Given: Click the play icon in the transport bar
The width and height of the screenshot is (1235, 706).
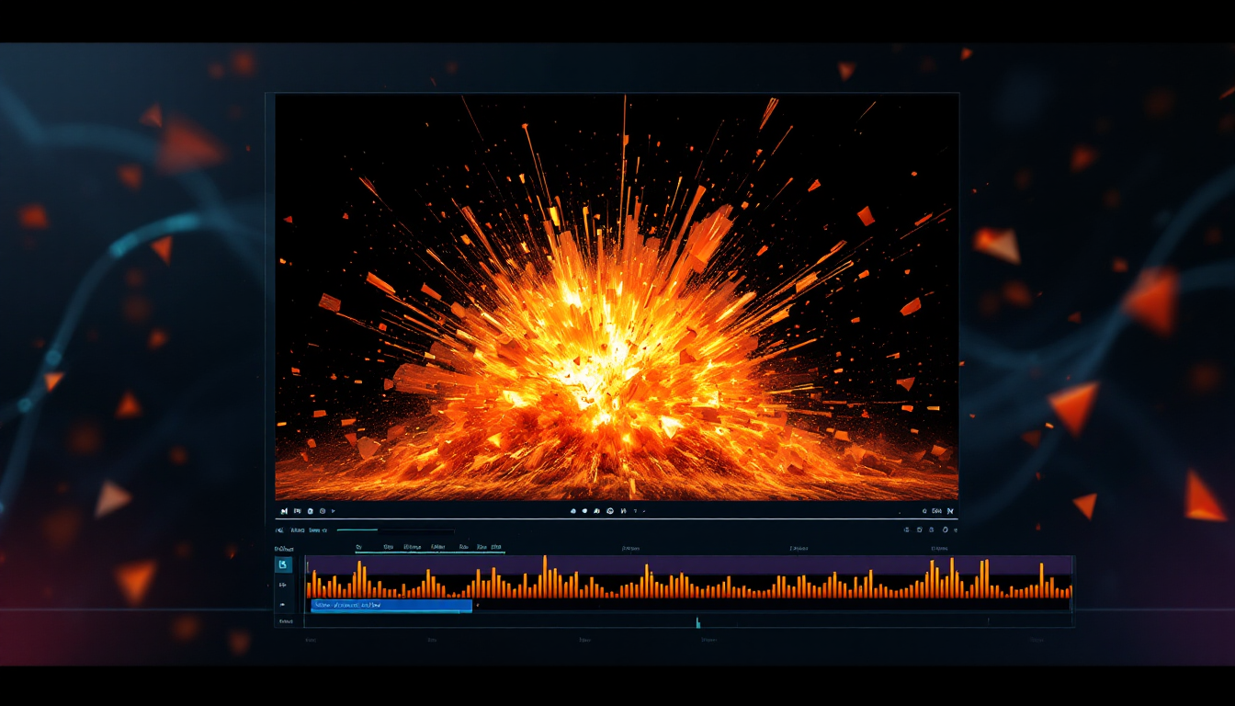Looking at the screenshot, I should click(334, 510).
